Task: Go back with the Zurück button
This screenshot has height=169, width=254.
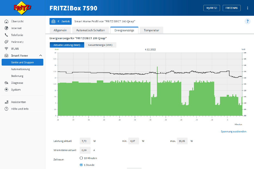Action: click(61, 21)
